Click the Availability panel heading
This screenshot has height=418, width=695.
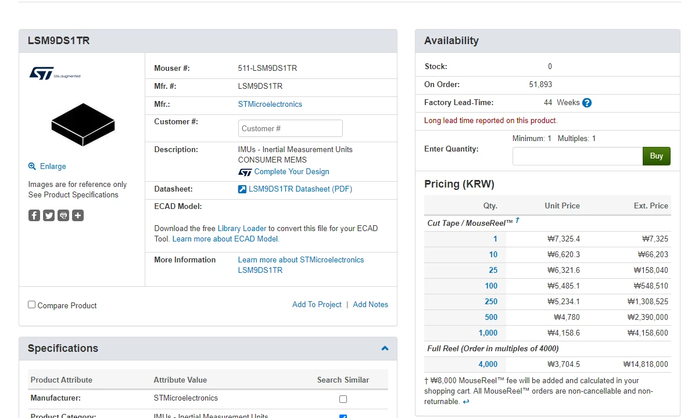(451, 41)
